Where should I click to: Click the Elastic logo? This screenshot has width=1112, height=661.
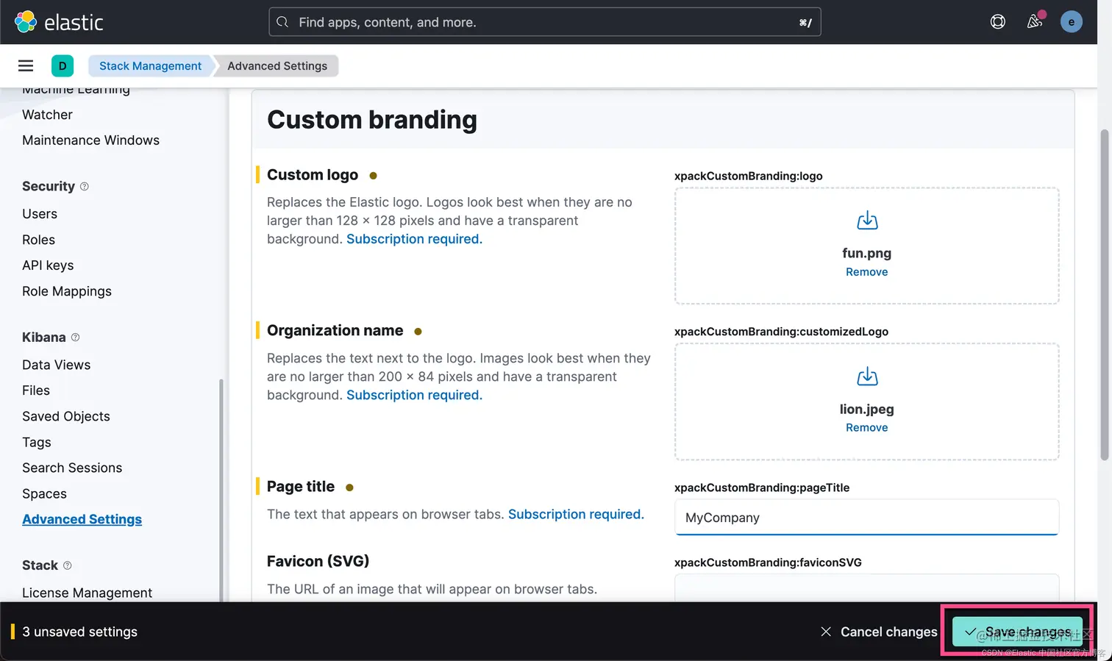pyautogui.click(x=59, y=22)
